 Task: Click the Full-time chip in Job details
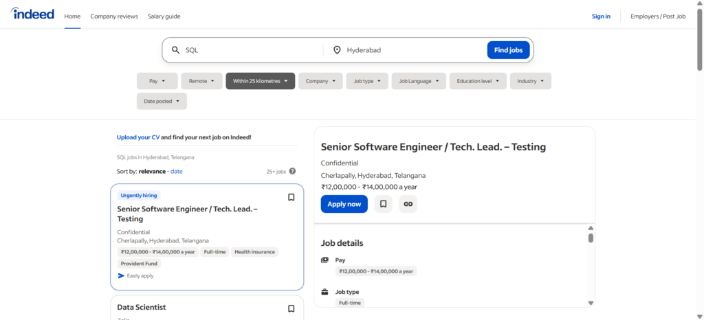(x=350, y=303)
